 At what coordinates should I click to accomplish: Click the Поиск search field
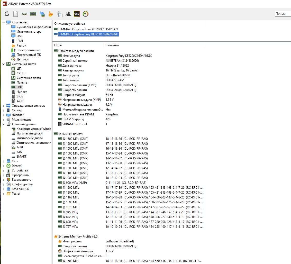283,14
